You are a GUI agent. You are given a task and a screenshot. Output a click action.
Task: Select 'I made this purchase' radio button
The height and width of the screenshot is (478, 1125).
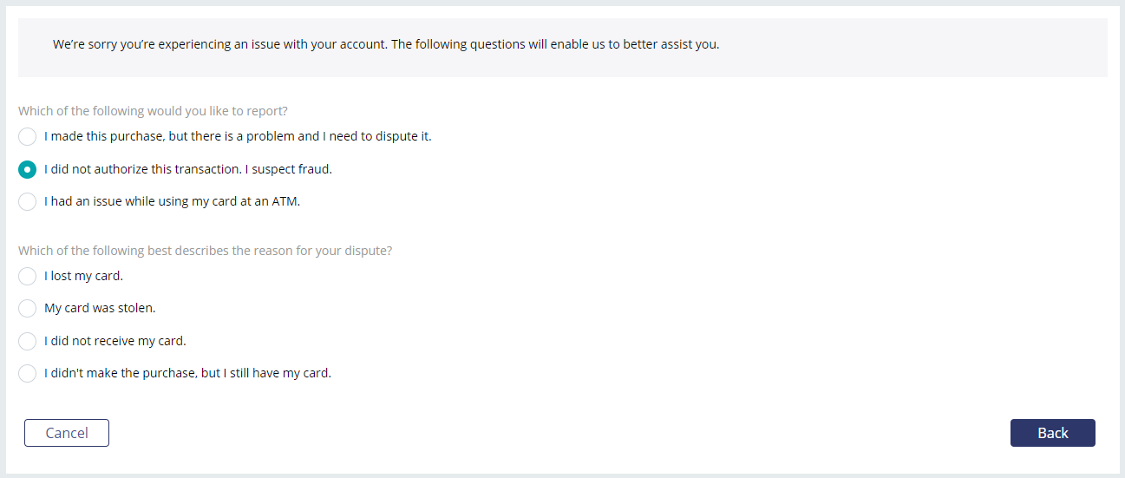[28, 136]
